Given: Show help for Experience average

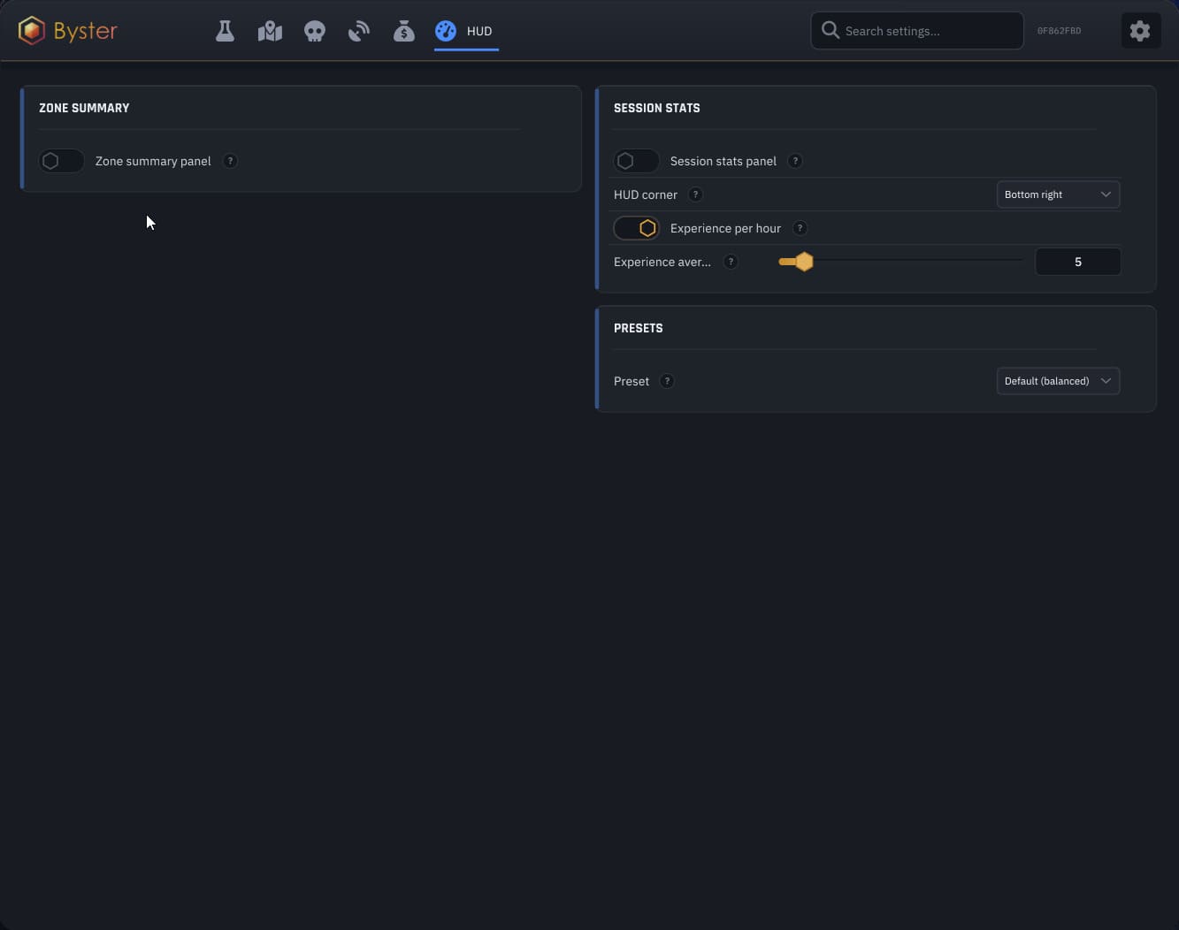Looking at the screenshot, I should pyautogui.click(x=731, y=262).
